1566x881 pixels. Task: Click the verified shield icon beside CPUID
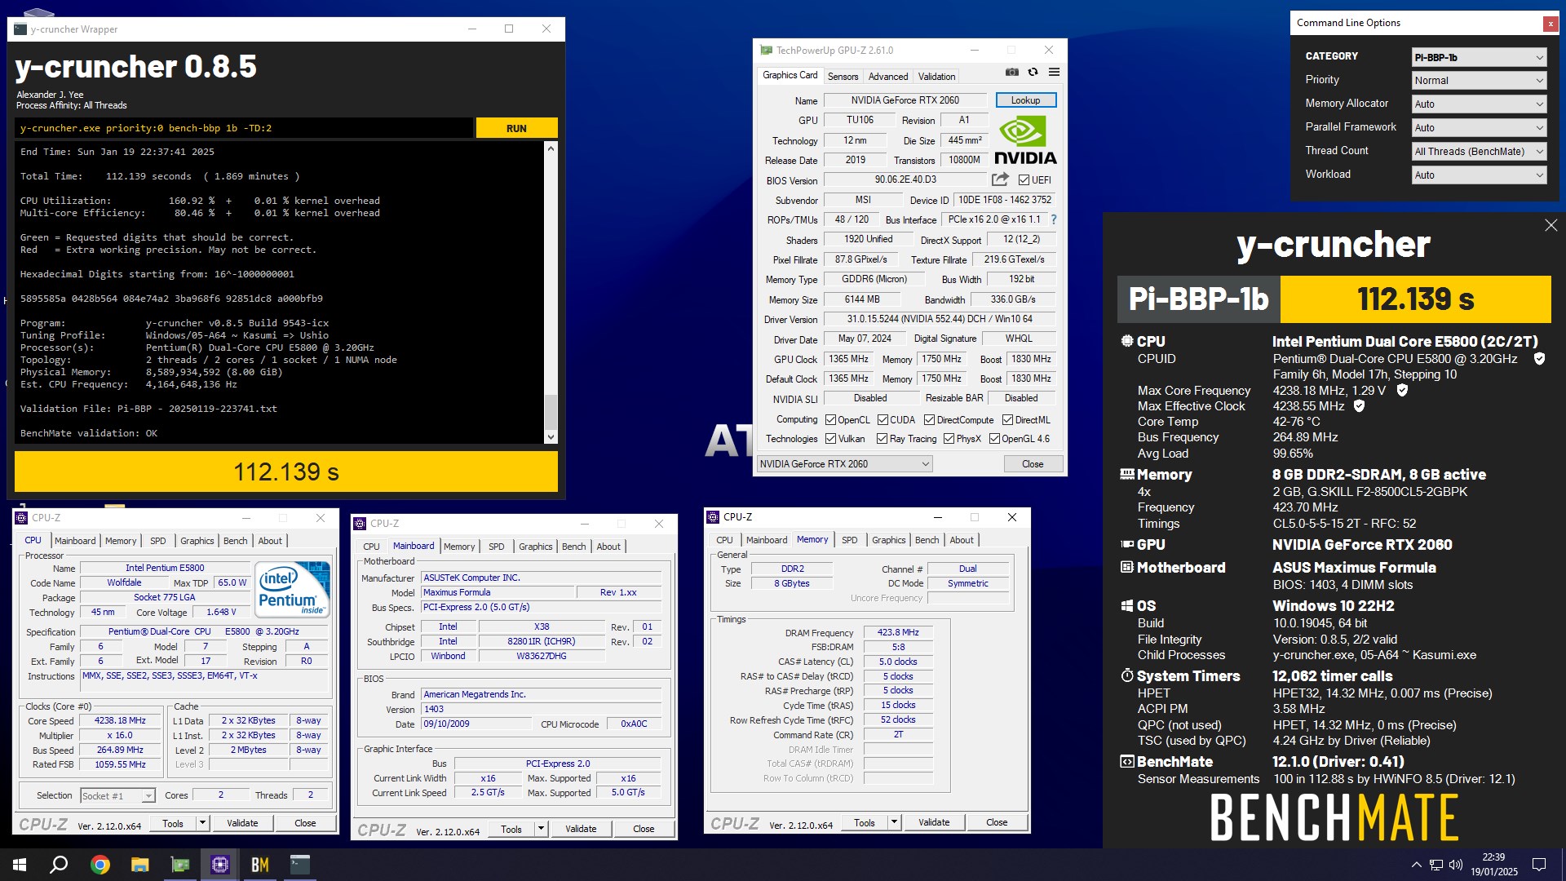[x=1539, y=359]
